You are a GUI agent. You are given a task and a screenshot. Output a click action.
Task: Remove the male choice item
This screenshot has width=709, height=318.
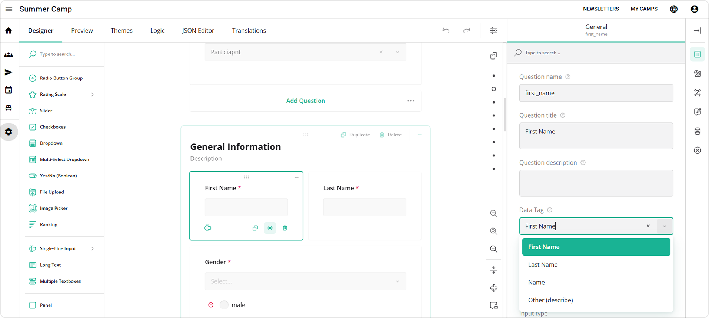pyautogui.click(x=211, y=305)
